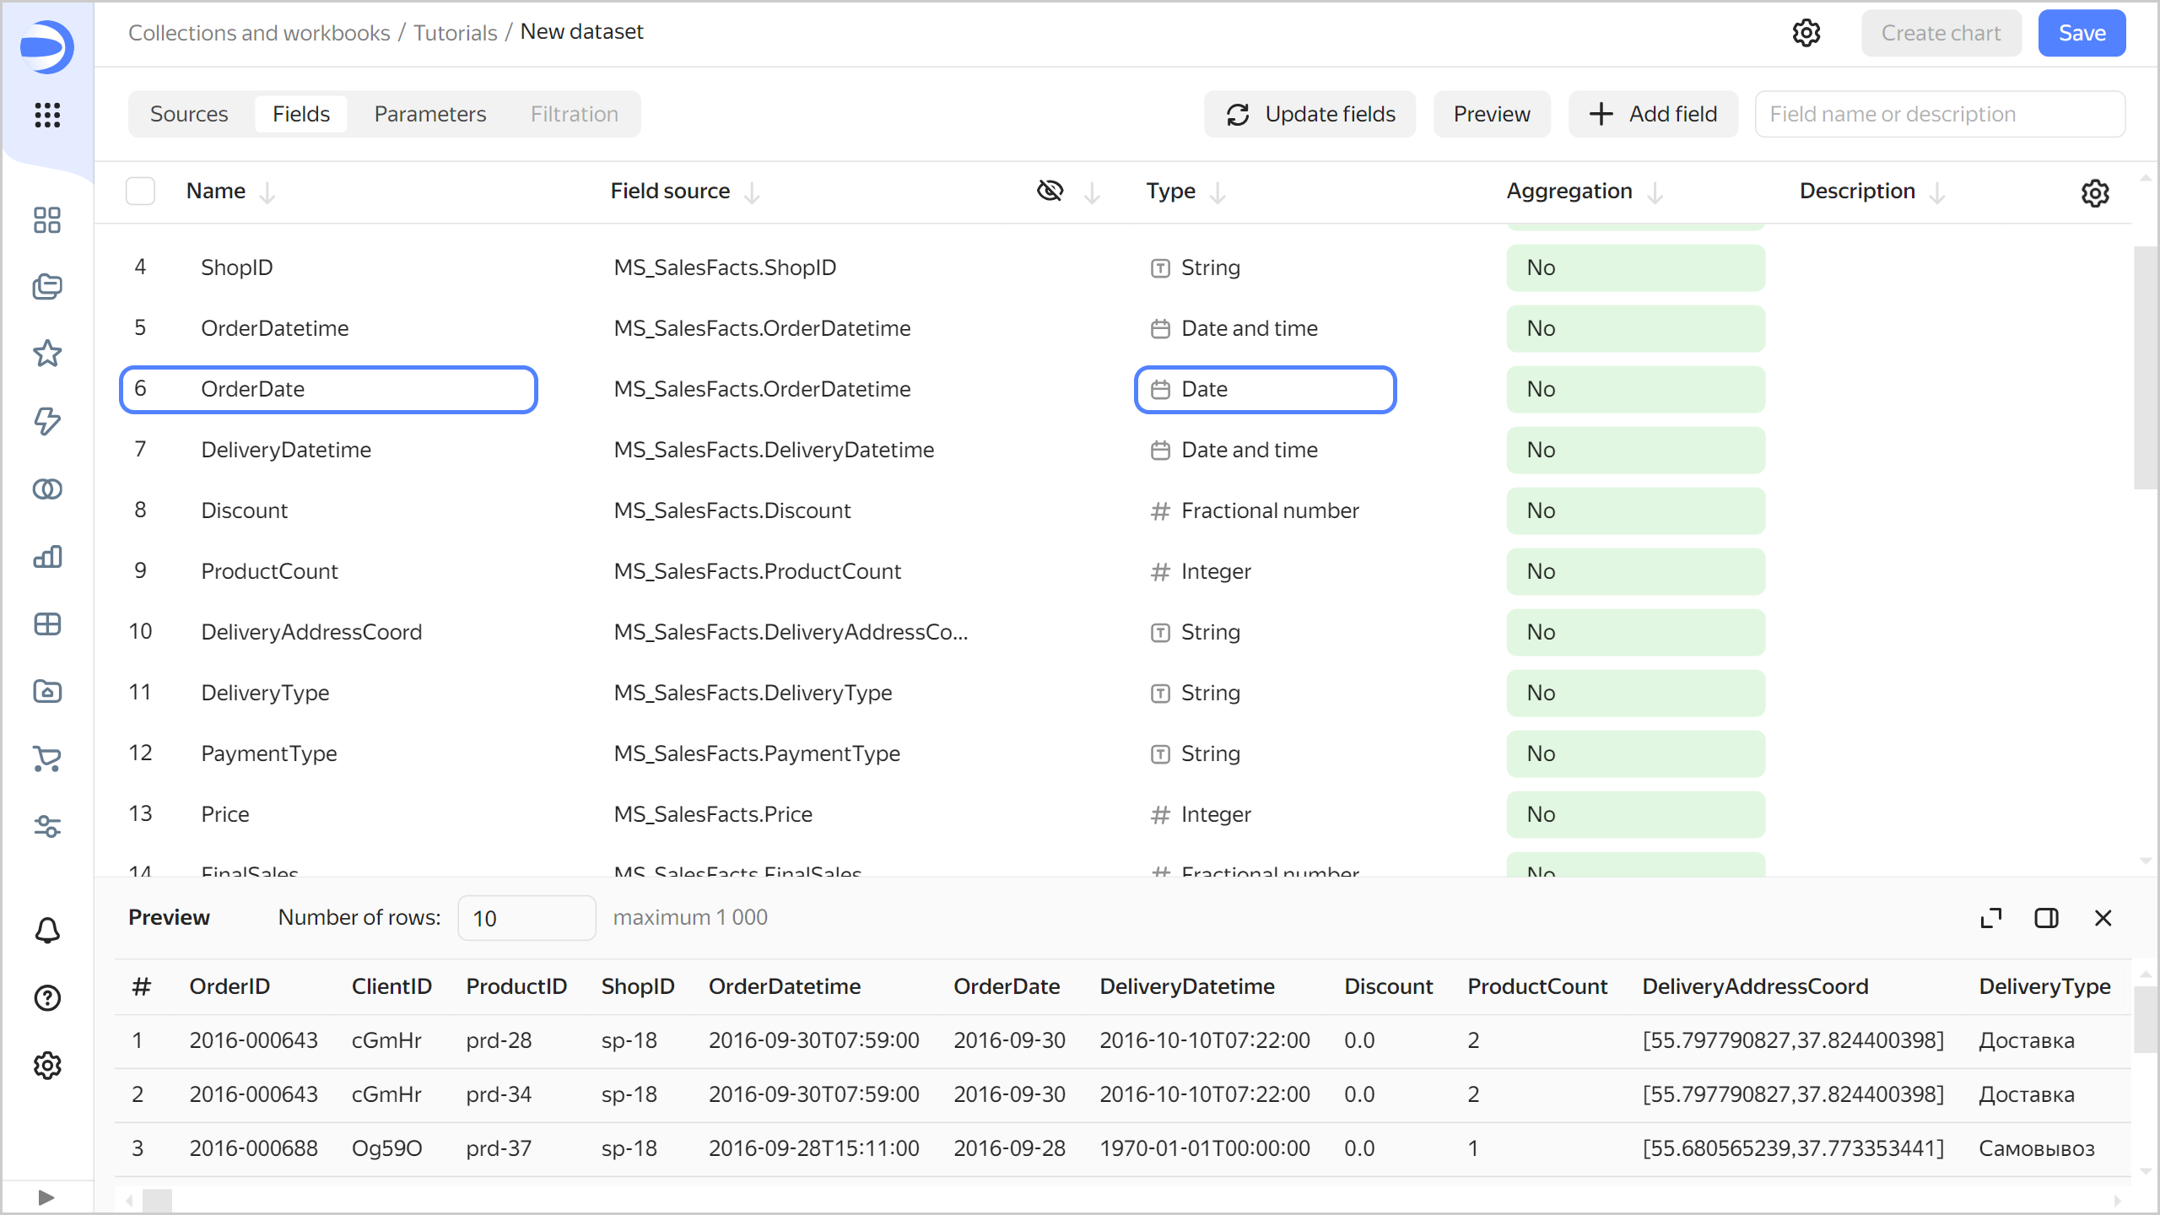Switch to the Parameters tab
The width and height of the screenshot is (2160, 1215).
coord(429,114)
